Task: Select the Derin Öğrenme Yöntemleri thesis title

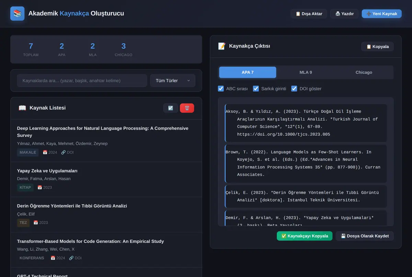Action: pos(72,206)
